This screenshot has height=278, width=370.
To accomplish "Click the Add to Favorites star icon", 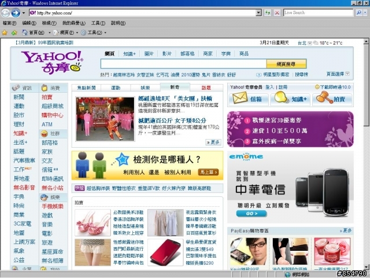I will (14, 32).
